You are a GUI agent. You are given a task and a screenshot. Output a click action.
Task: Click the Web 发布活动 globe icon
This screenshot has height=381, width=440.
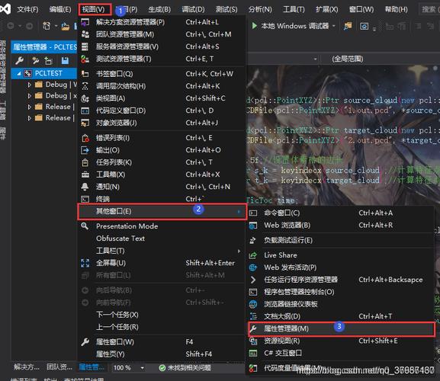[x=253, y=267]
